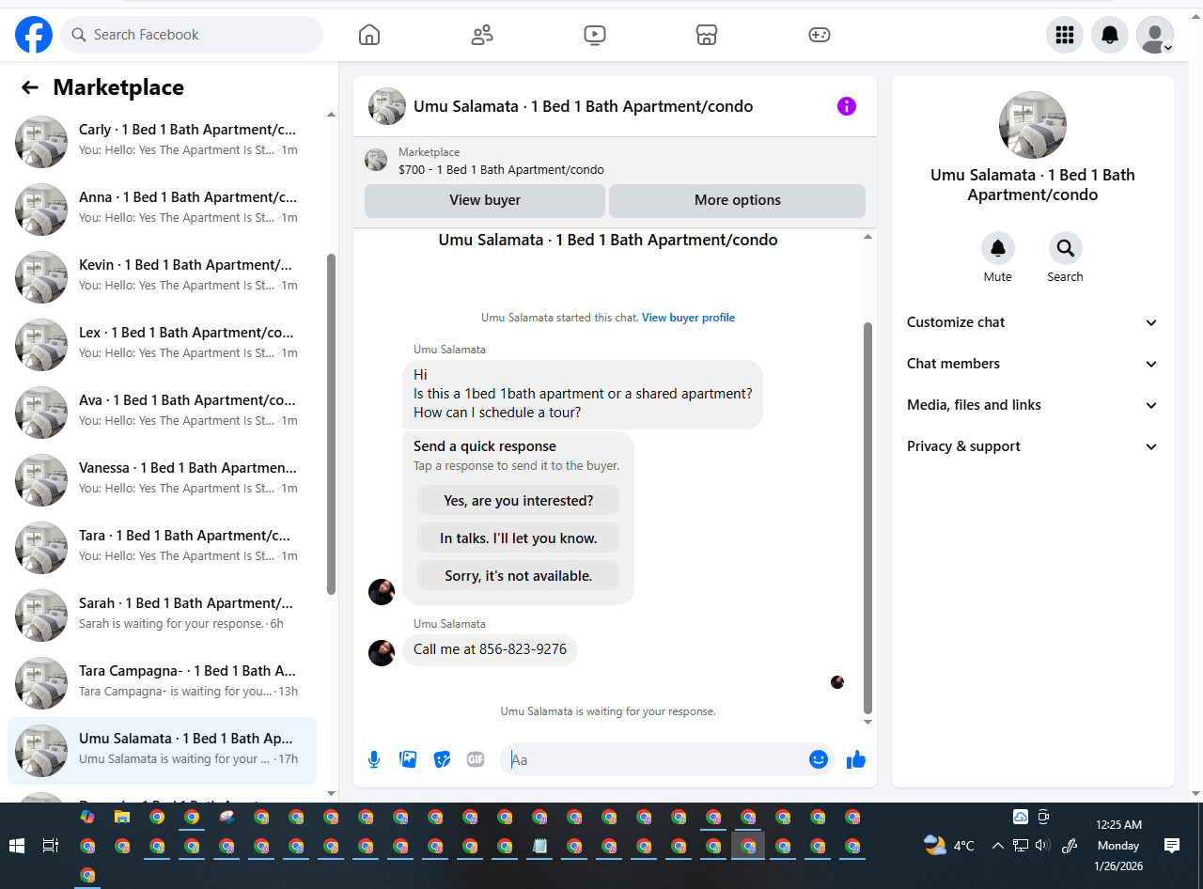Send a thumbs-up like
Screen dimensions: 1203x889
(x=855, y=759)
